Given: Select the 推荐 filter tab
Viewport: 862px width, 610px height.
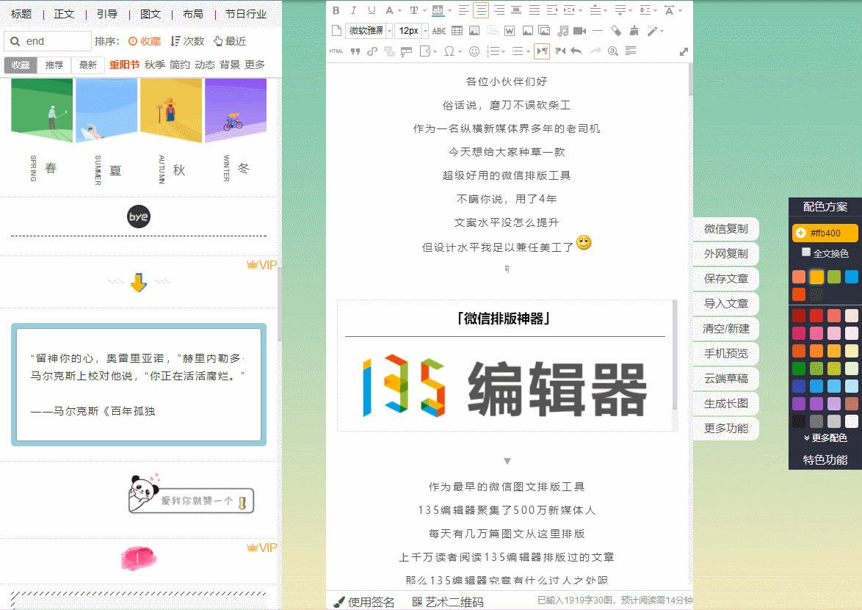Looking at the screenshot, I should (54, 65).
